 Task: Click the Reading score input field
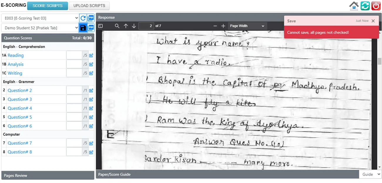point(74,55)
